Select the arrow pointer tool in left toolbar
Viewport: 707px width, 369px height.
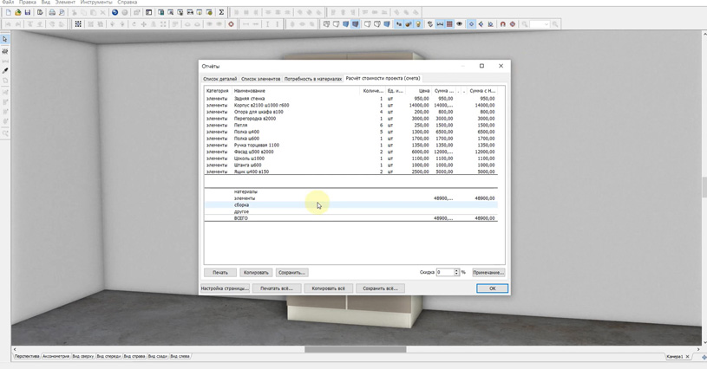(x=5, y=40)
